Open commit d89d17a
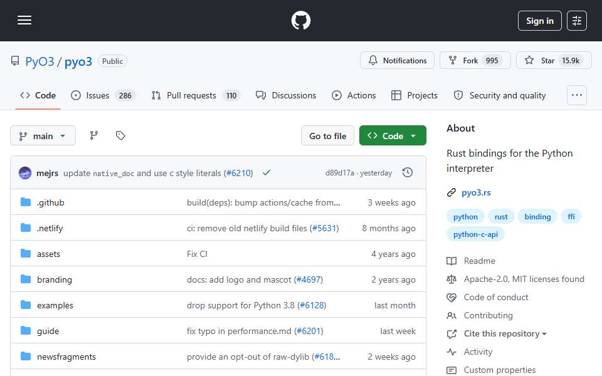Image resolution: width=602 pixels, height=376 pixels. (x=340, y=173)
